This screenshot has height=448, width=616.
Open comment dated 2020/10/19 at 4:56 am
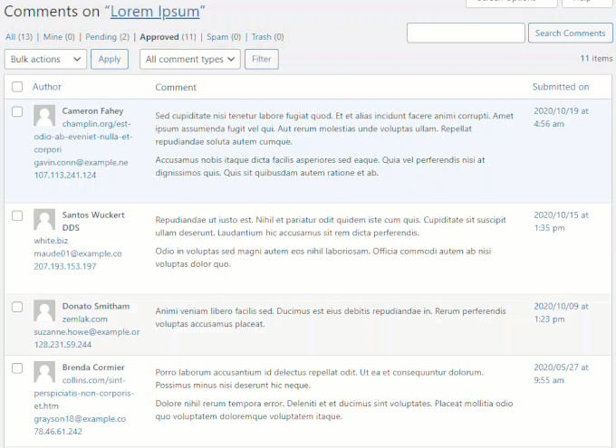pyautogui.click(x=561, y=118)
